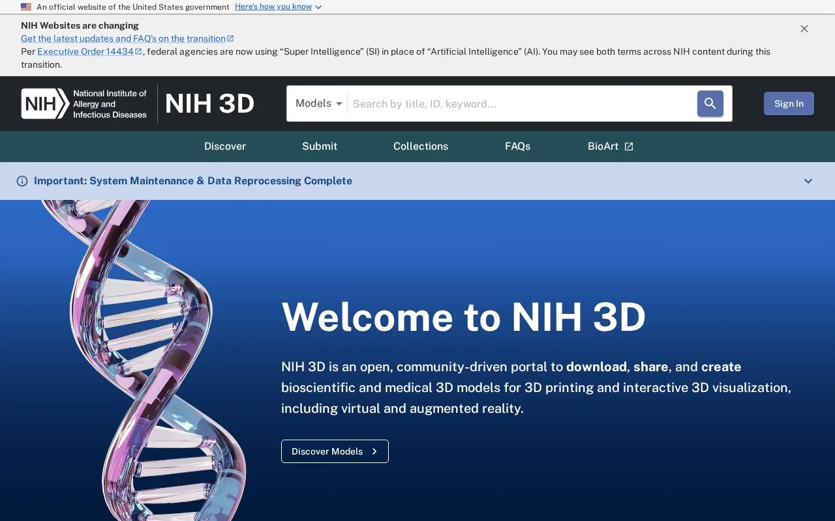The image size is (835, 521).
Task: Click the magnifier search button
Action: click(x=710, y=104)
